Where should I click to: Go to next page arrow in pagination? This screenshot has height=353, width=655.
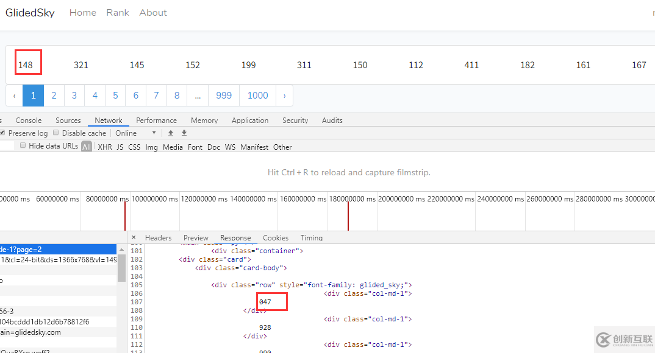284,96
